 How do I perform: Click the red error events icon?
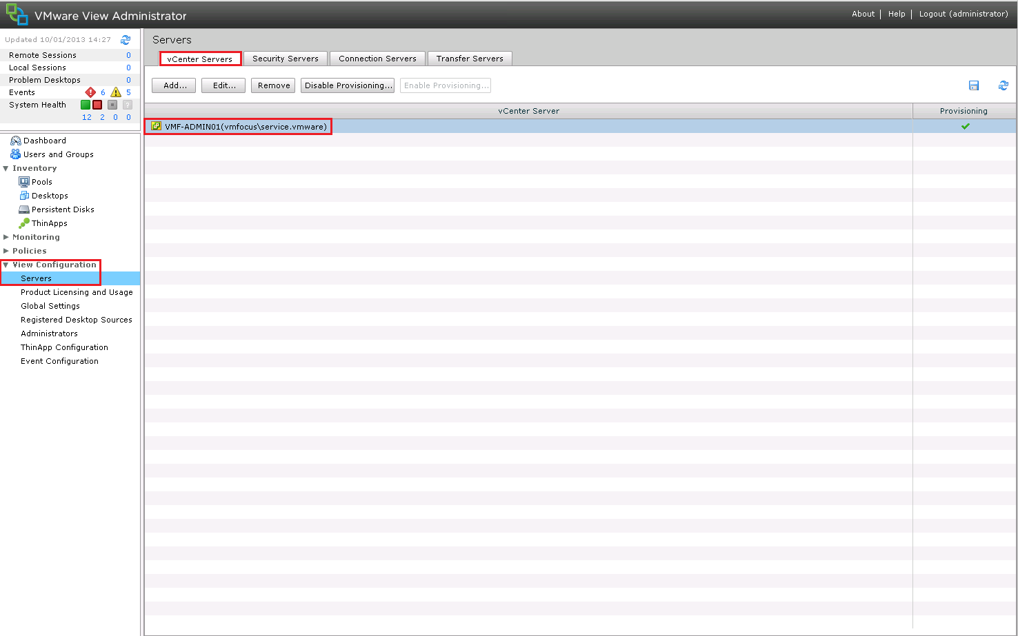pyautogui.click(x=90, y=92)
